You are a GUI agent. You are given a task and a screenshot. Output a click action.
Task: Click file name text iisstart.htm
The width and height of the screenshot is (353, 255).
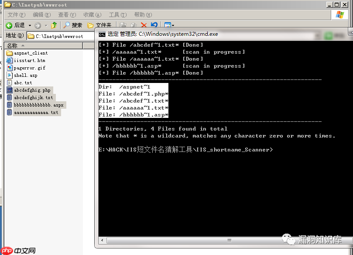tap(30, 60)
